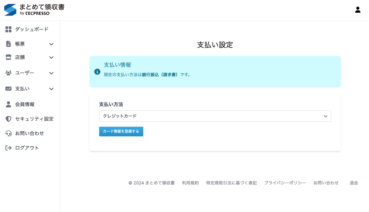
Task: Click the お問い合わせ headset icon in sidebar
Action: (8, 133)
